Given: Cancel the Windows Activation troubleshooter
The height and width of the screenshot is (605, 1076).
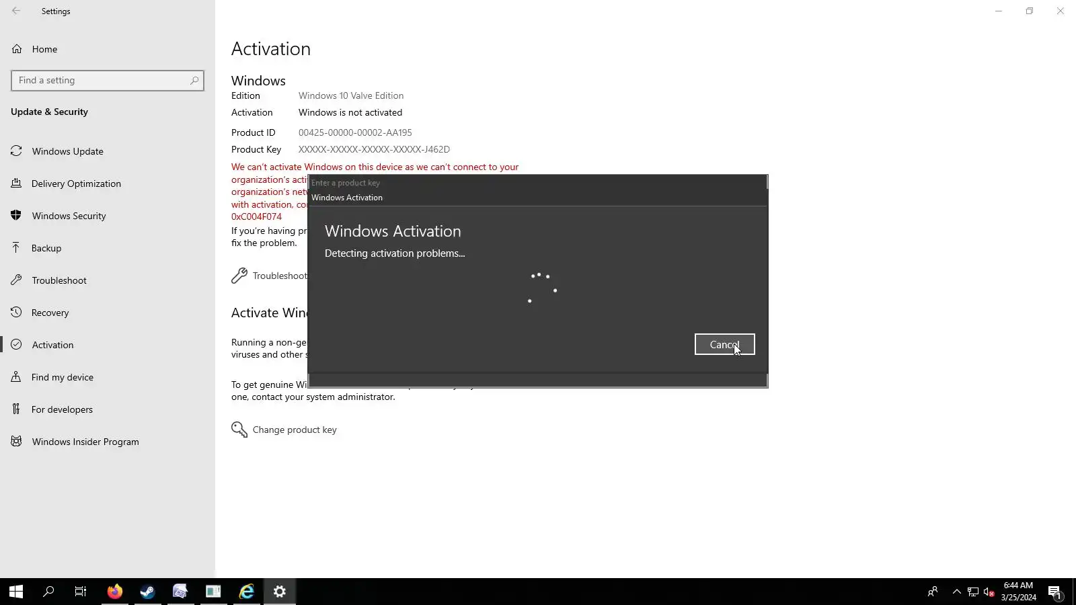Looking at the screenshot, I should click(724, 344).
